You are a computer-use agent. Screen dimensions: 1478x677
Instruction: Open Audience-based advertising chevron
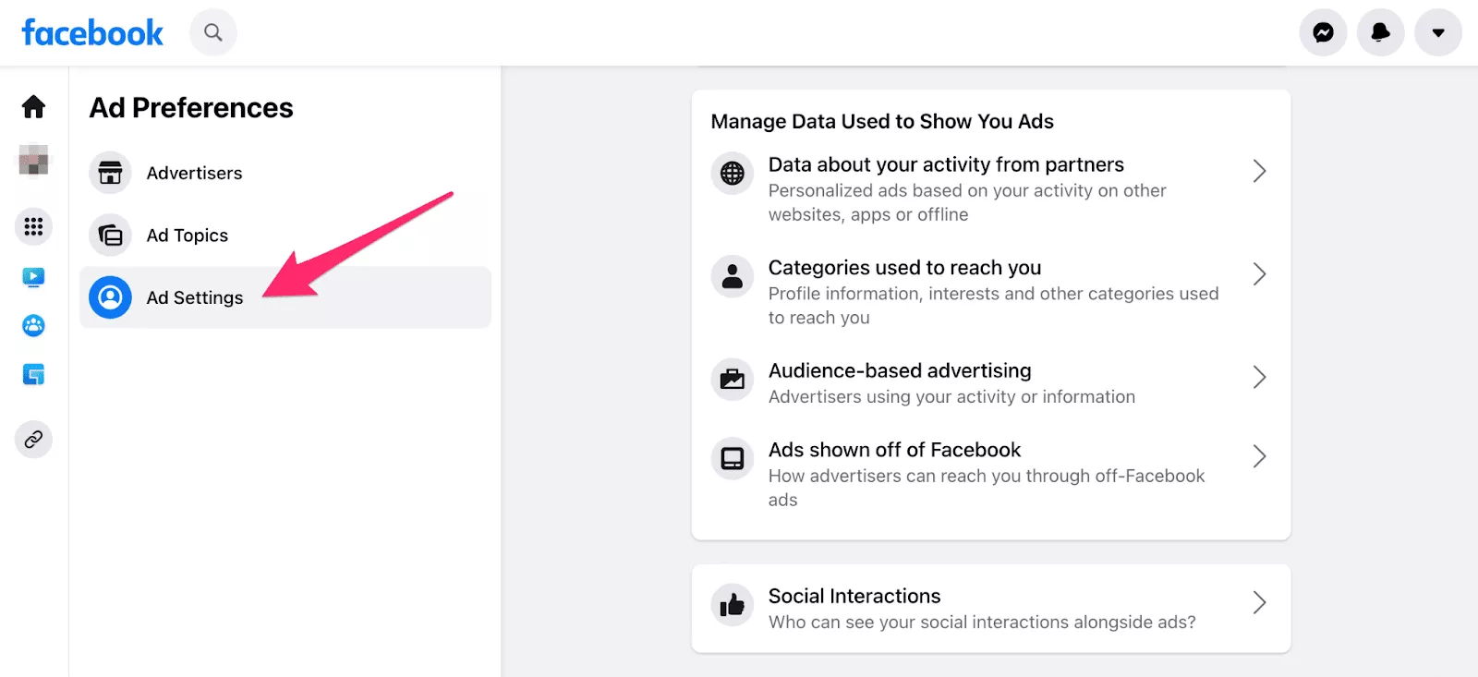point(1258,377)
